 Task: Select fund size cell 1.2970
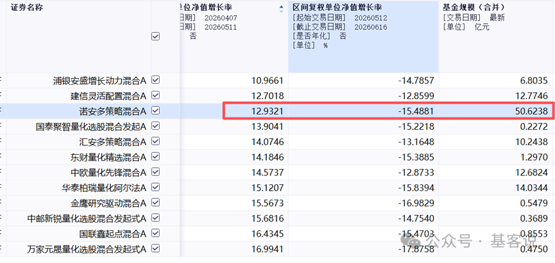(534, 157)
